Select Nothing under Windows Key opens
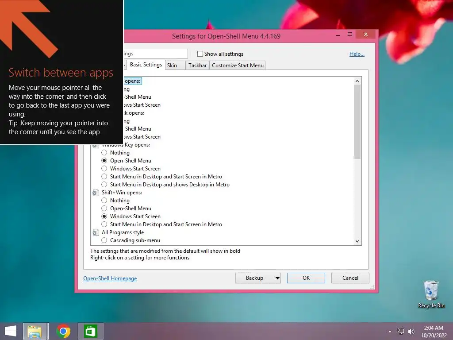Image resolution: width=453 pixels, height=340 pixels. [104, 153]
